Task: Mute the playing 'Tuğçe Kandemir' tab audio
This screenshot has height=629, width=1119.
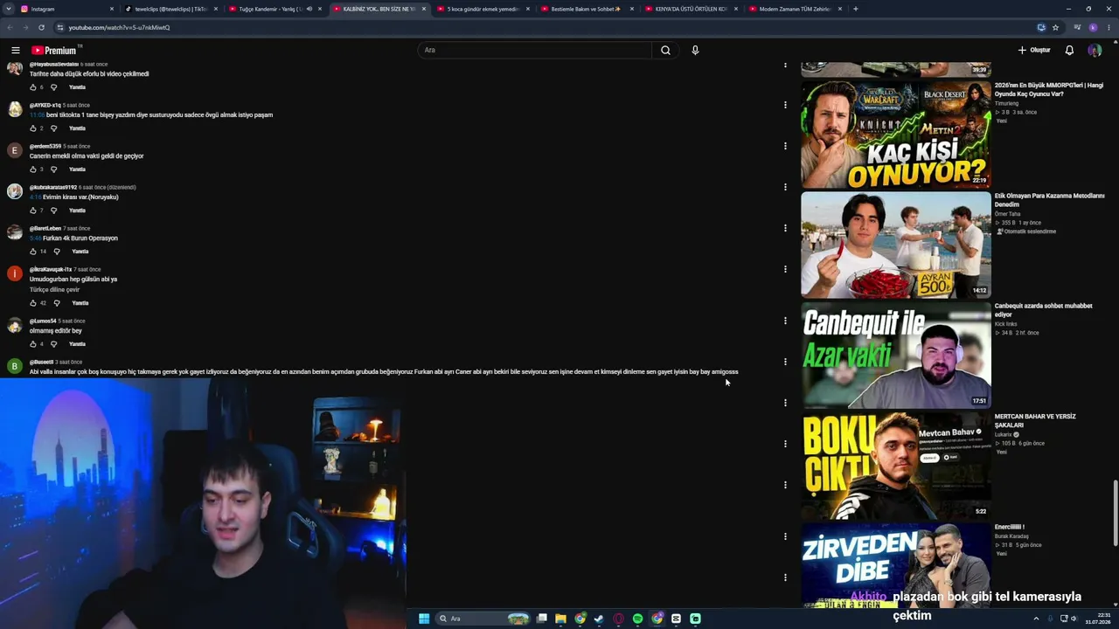Action: coord(309,9)
